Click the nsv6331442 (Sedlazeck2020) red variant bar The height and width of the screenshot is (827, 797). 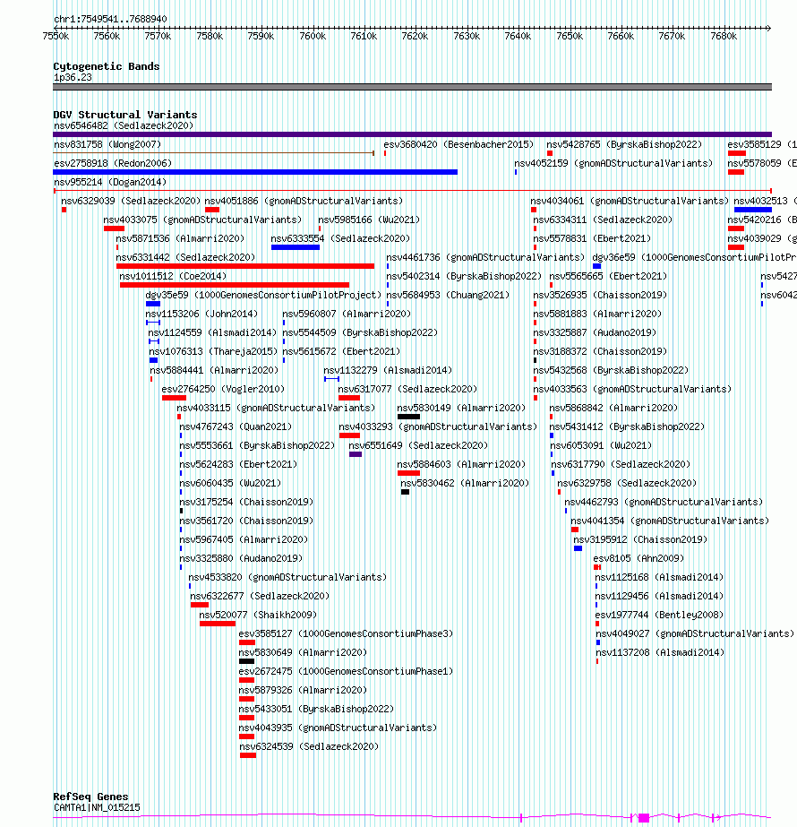pyautogui.click(x=245, y=266)
